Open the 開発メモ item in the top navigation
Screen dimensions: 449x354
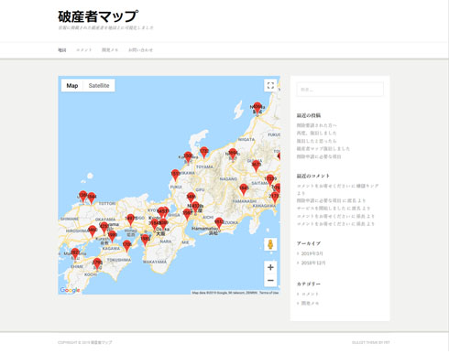coord(110,50)
